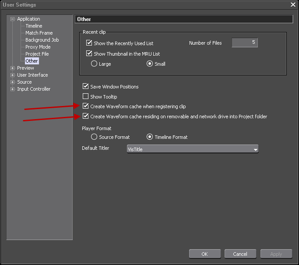The image size is (299, 265).
Task: Select Proxy Mode in the tree
Action: (38, 47)
